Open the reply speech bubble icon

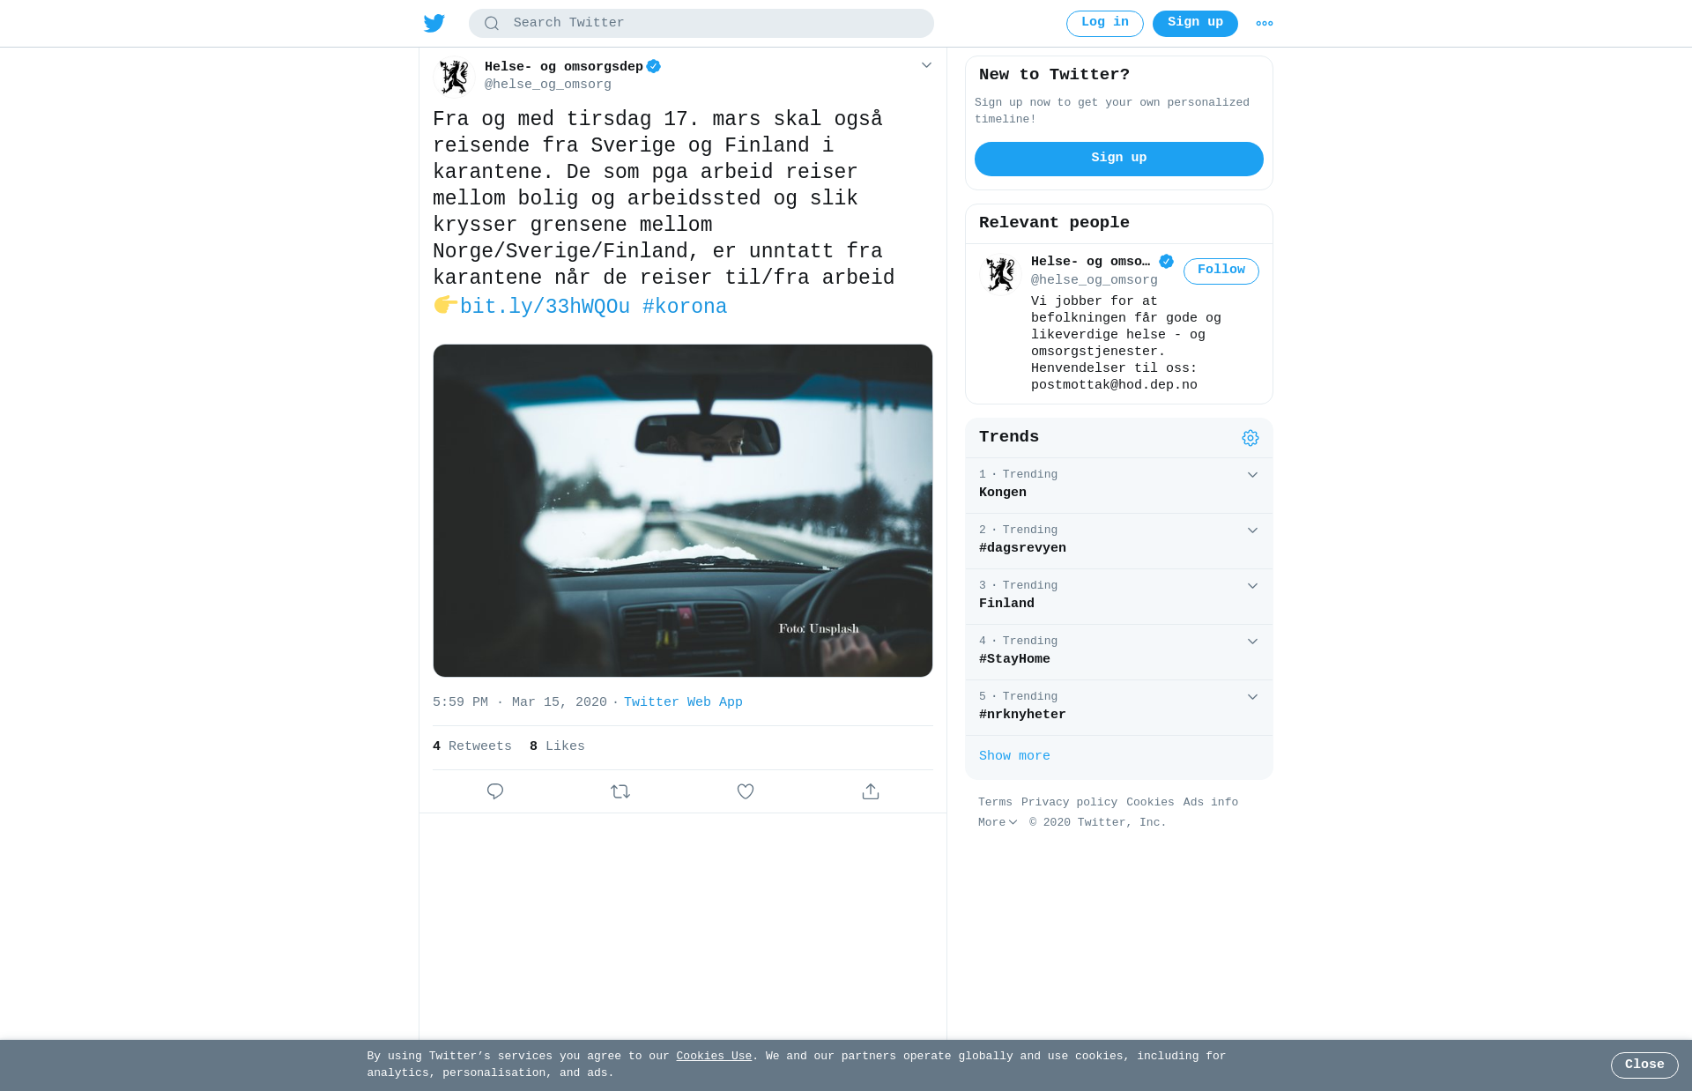tap(495, 791)
